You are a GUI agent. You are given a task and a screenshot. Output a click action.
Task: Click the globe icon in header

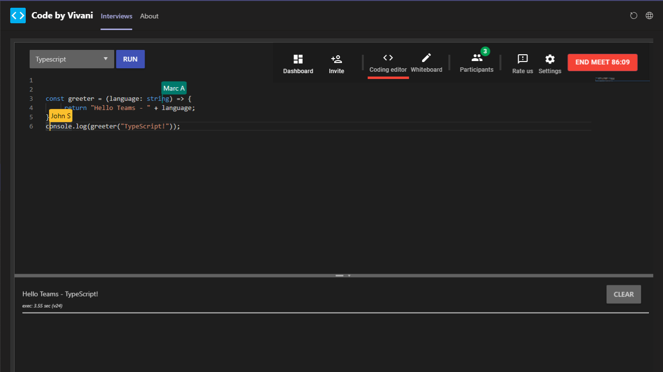point(649,15)
